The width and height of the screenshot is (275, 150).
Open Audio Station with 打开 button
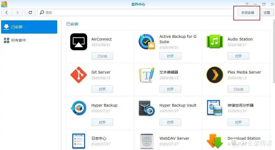click(238, 56)
